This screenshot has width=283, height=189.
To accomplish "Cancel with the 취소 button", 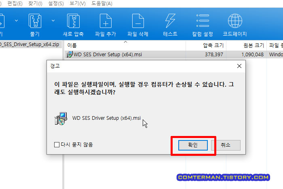I will click(x=226, y=145).
